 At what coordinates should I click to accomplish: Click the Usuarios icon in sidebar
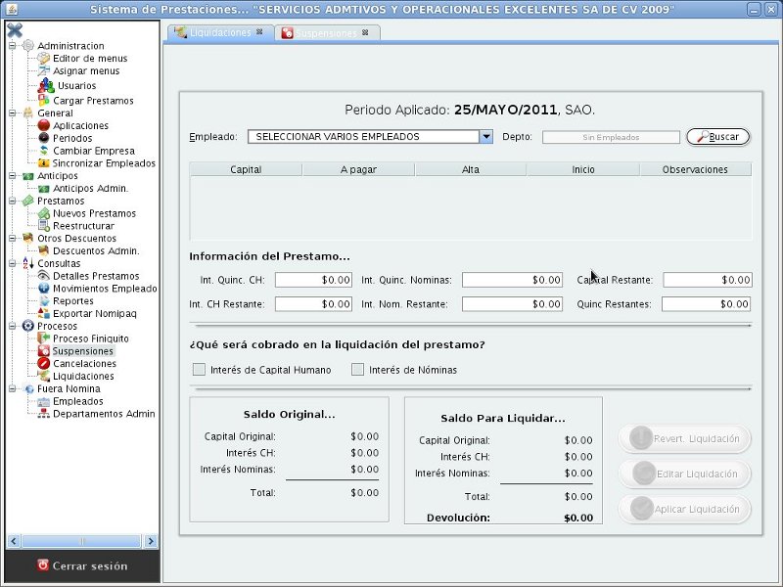pos(45,86)
